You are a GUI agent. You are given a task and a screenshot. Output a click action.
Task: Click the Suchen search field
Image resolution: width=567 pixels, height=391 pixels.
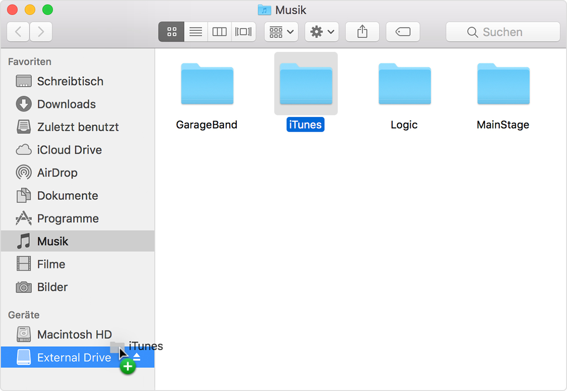(503, 32)
